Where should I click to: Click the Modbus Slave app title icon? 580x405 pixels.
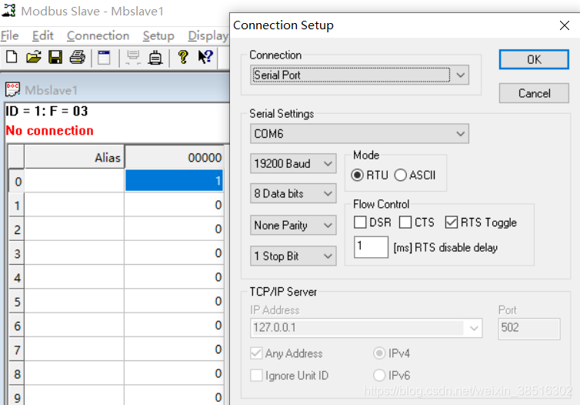click(x=9, y=10)
